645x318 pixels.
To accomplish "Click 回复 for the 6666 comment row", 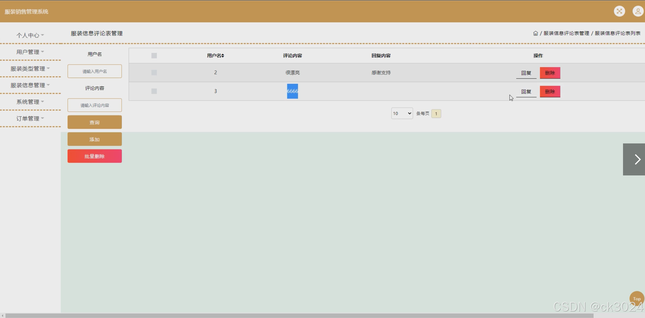I will click(x=526, y=92).
